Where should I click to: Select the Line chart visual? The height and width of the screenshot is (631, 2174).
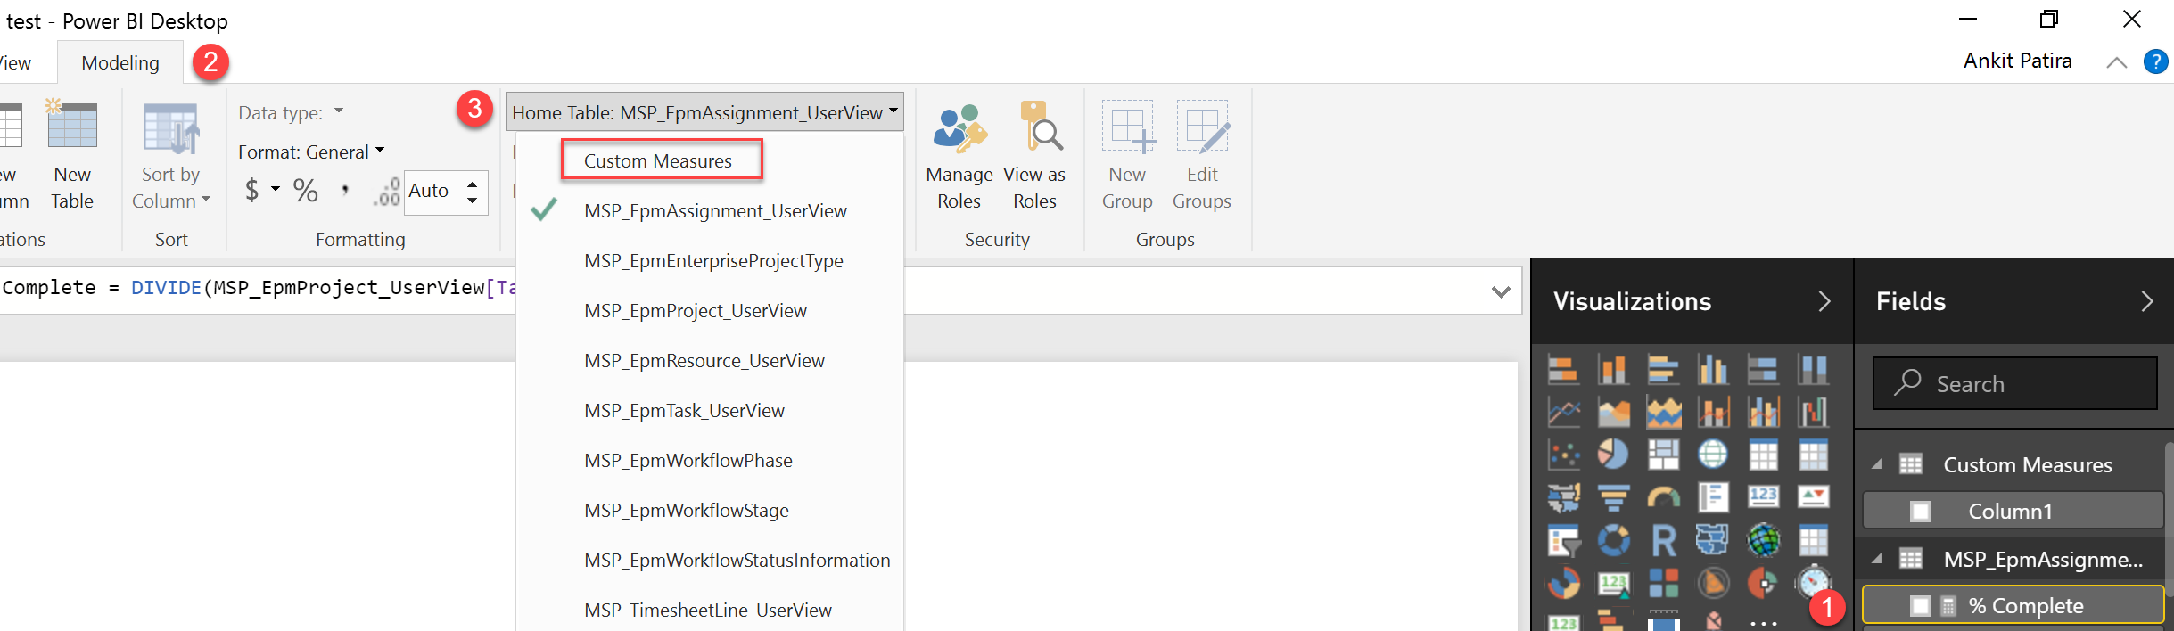(x=1563, y=412)
